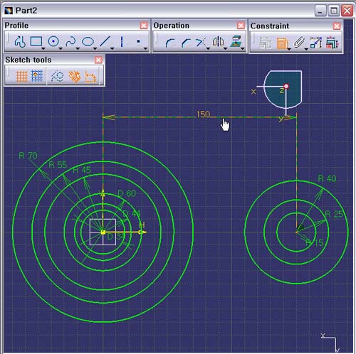Open the Trim tool dropdown arrow
The image size is (356, 354).
click(x=208, y=48)
